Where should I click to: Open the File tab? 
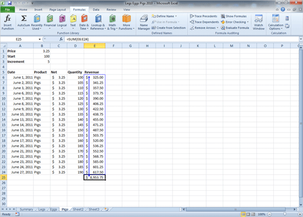click(8, 9)
